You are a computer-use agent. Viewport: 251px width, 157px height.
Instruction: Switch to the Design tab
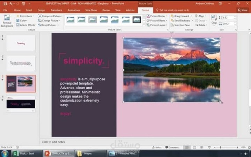coord(41,10)
